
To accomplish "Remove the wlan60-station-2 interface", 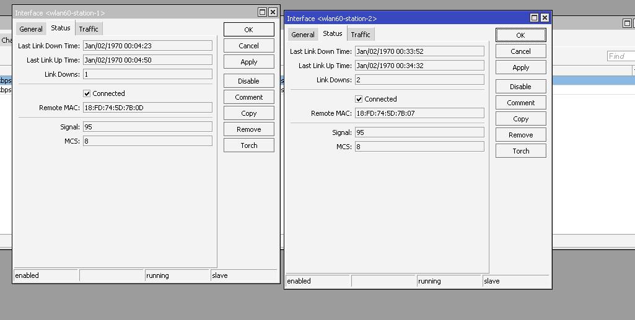I will click(521, 135).
